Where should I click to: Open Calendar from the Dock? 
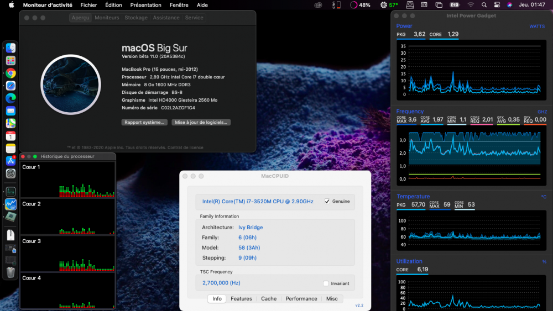click(x=11, y=136)
